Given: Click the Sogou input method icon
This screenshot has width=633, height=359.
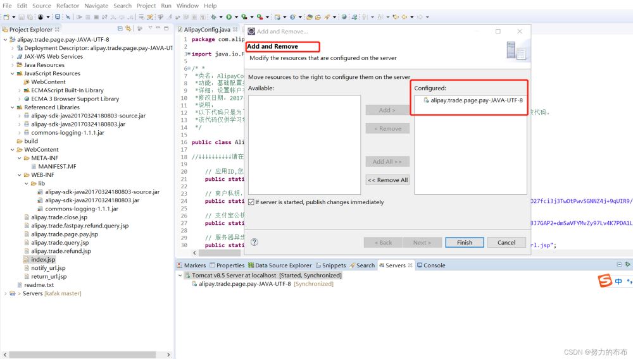Looking at the screenshot, I should tap(606, 281).
